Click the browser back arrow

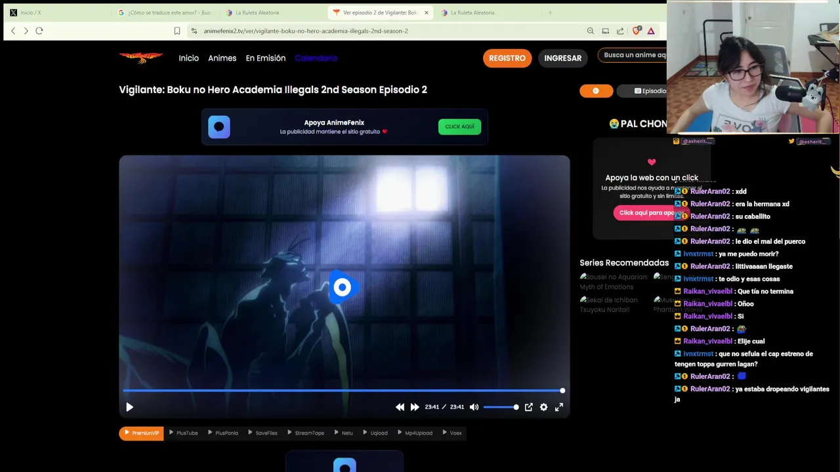(x=13, y=31)
